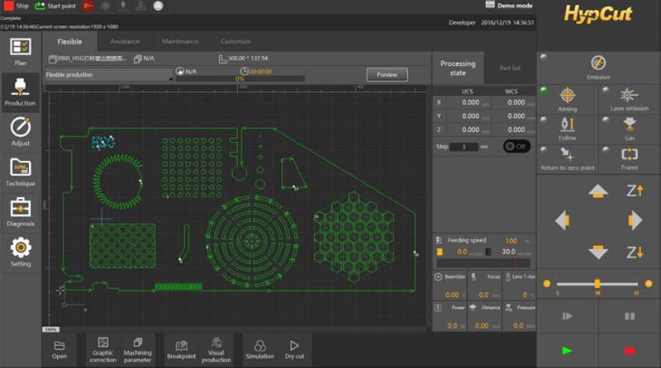Open the Diagnosis module
This screenshot has width=661, height=368.
(x=20, y=211)
